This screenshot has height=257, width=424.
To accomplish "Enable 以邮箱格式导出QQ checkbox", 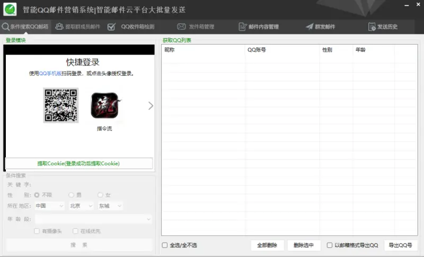I will 329,245.
